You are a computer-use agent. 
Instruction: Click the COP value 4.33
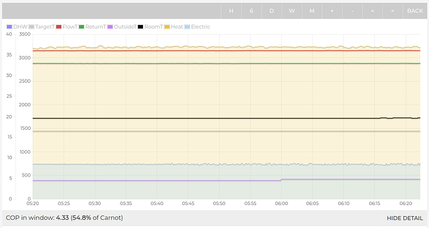tap(62, 218)
